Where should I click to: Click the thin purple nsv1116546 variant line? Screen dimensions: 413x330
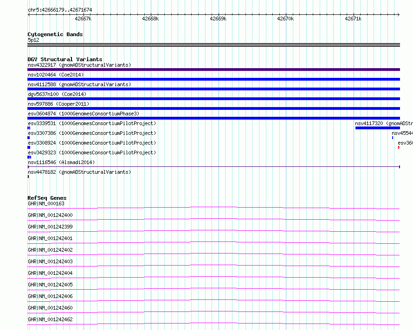(x=213, y=166)
